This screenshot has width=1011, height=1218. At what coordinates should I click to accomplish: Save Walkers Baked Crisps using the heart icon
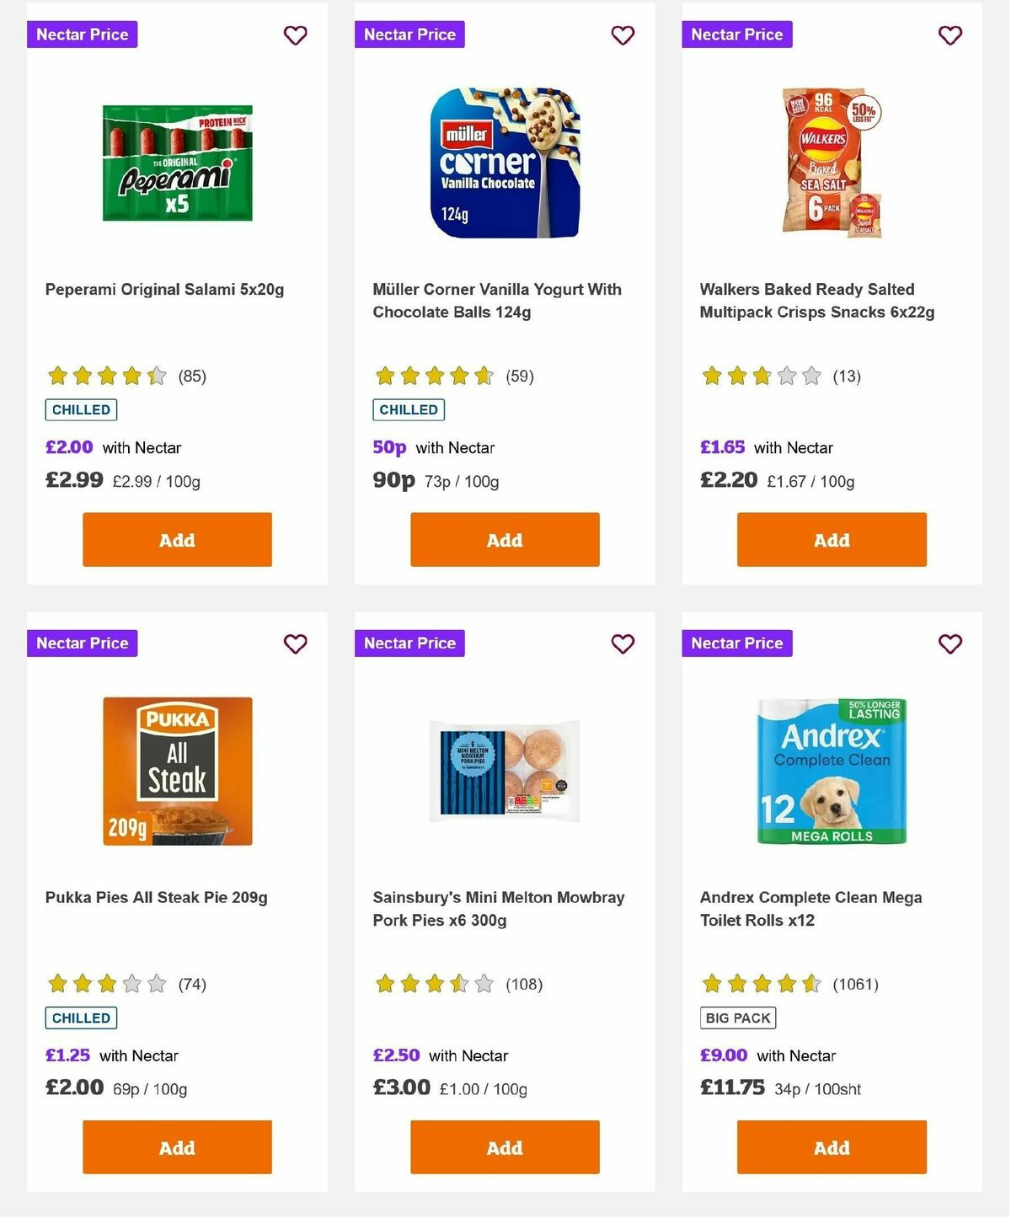pos(949,35)
